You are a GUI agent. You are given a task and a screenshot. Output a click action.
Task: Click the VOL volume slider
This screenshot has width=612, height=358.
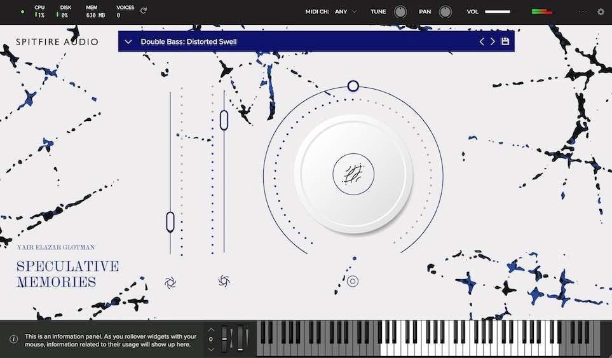498,11
